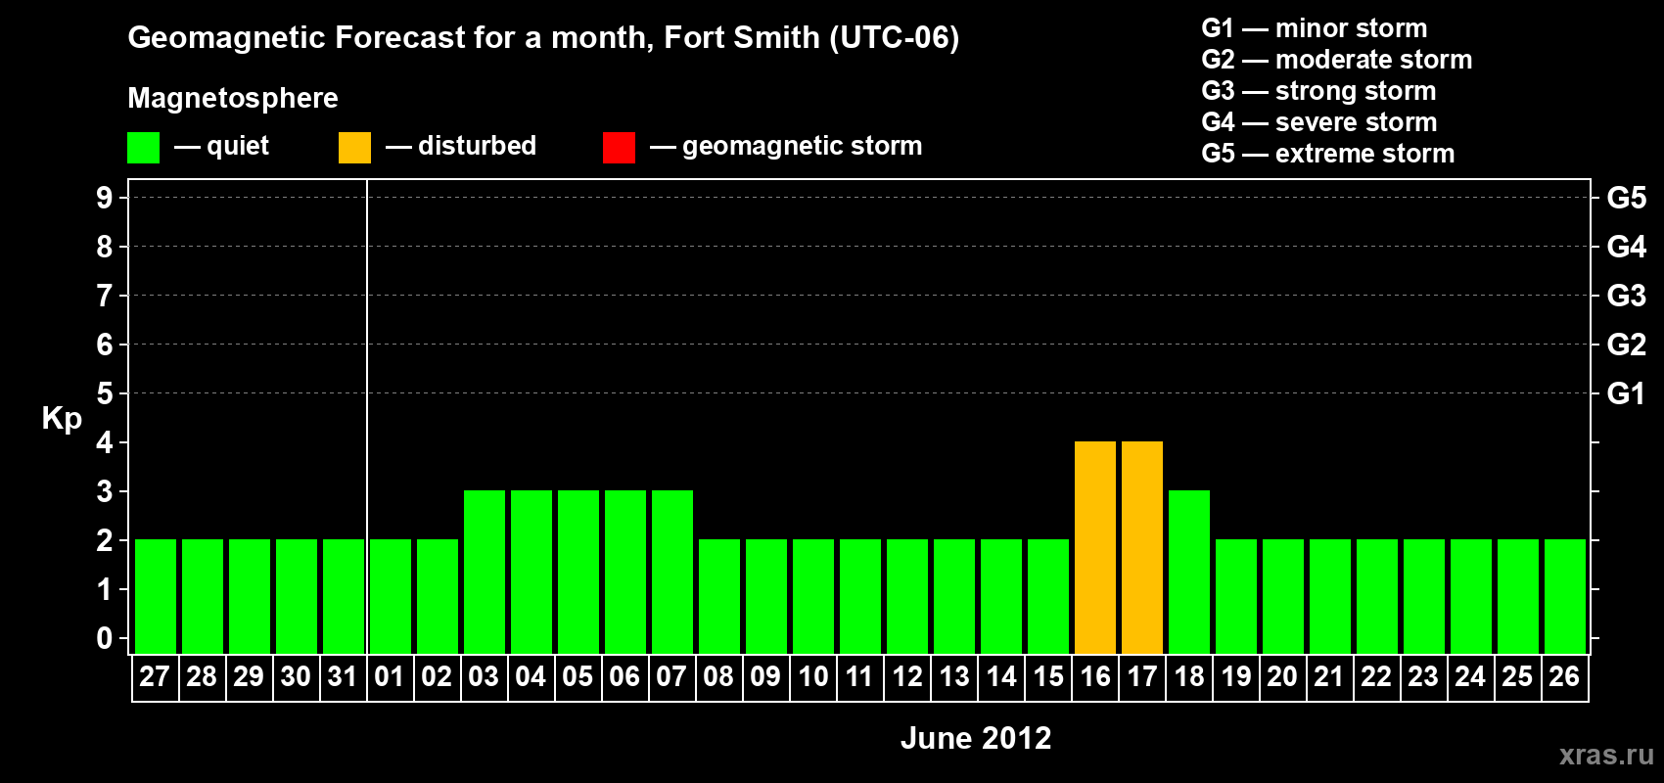This screenshot has height=783, width=1664.
Task: Click the orange disturbed legend swatch
Action: pos(354,148)
